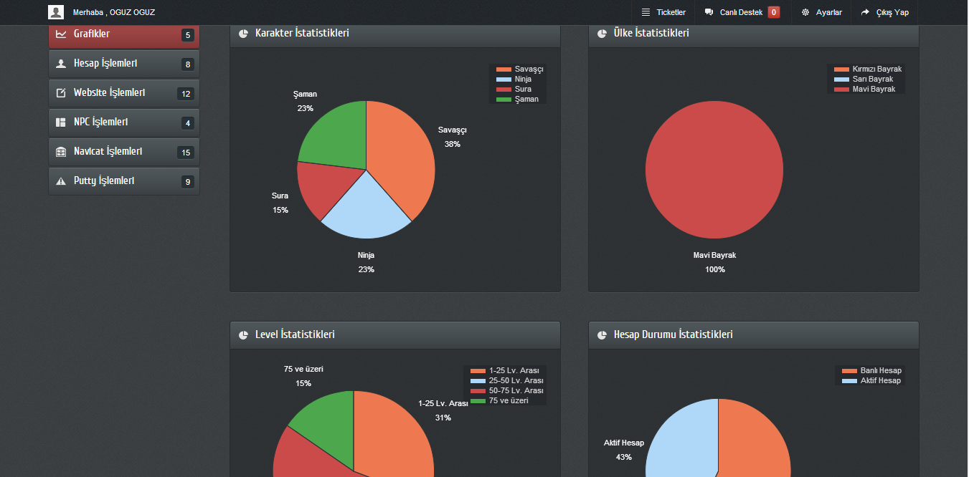969x477 pixels.
Task: Expand the NPC İşlemleri sidebar menu
Action: pyautogui.click(x=124, y=122)
